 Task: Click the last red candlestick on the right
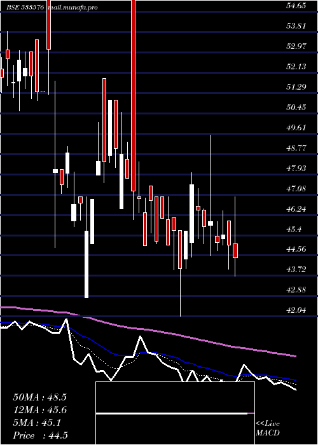(235, 250)
